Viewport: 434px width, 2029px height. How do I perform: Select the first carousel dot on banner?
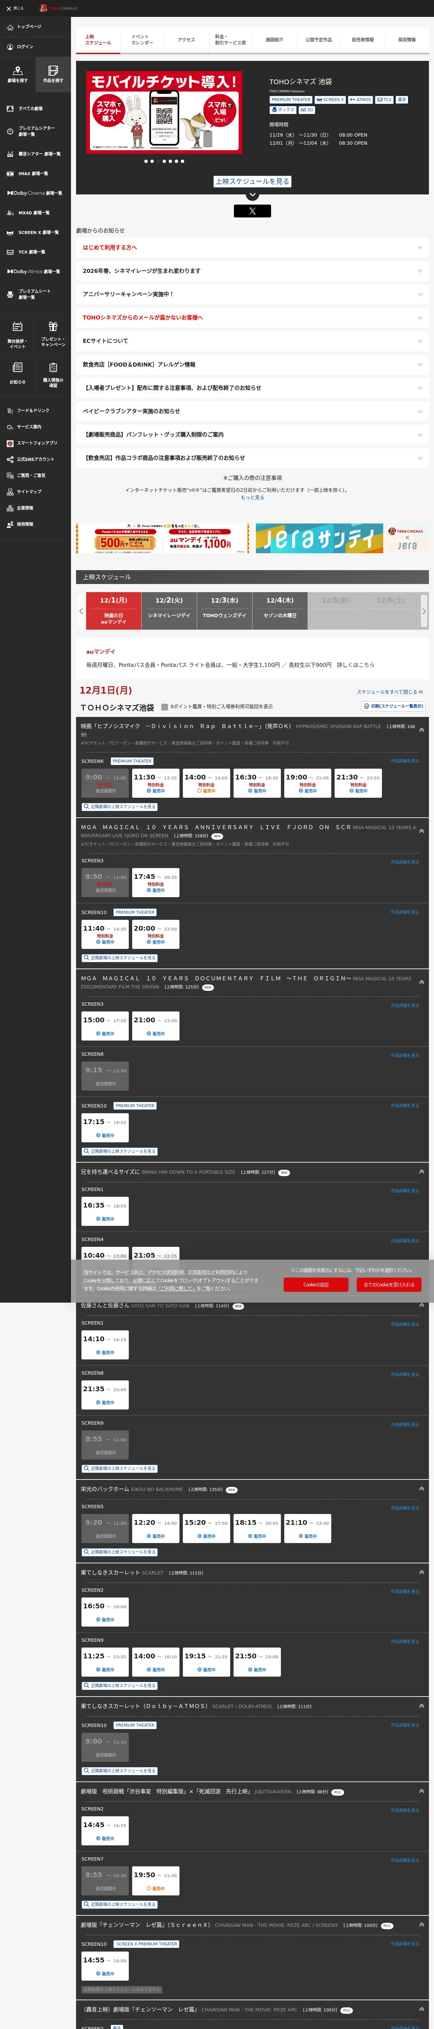tap(146, 161)
